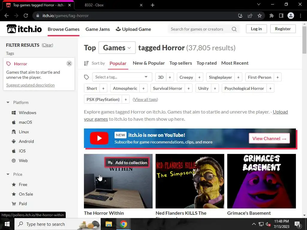Add the Creepy tag with plus
The image size is (307, 230).
[x=199, y=77]
